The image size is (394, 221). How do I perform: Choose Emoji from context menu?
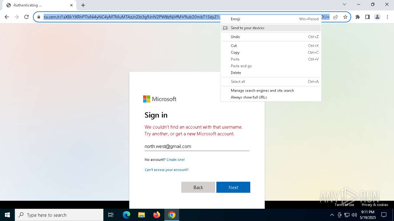click(x=271, y=19)
